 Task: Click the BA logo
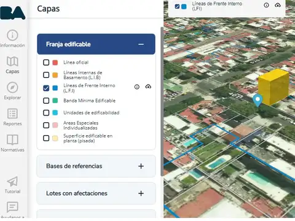pos(13,12)
